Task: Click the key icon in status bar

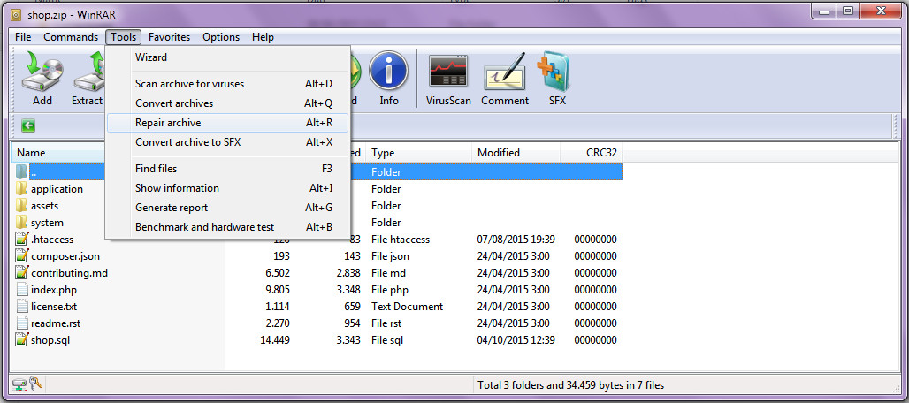Action: tap(35, 384)
